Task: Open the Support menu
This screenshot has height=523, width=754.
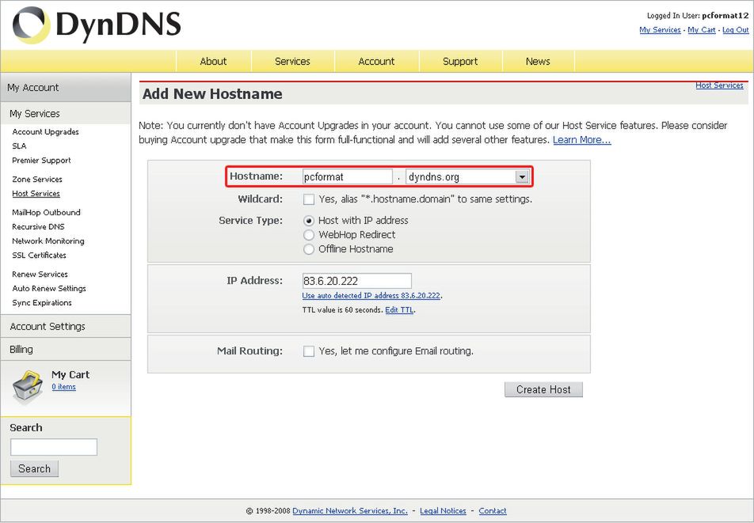Action: [x=460, y=62]
